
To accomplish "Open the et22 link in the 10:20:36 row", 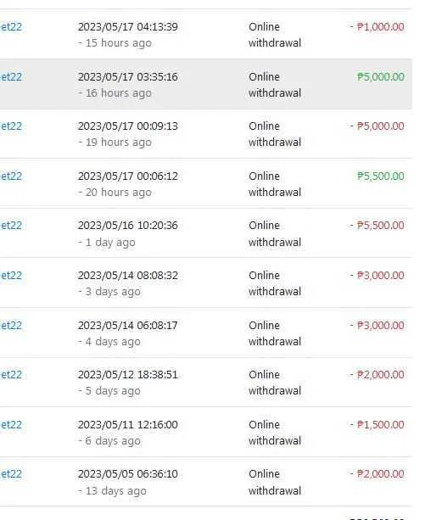I will click(x=11, y=226).
